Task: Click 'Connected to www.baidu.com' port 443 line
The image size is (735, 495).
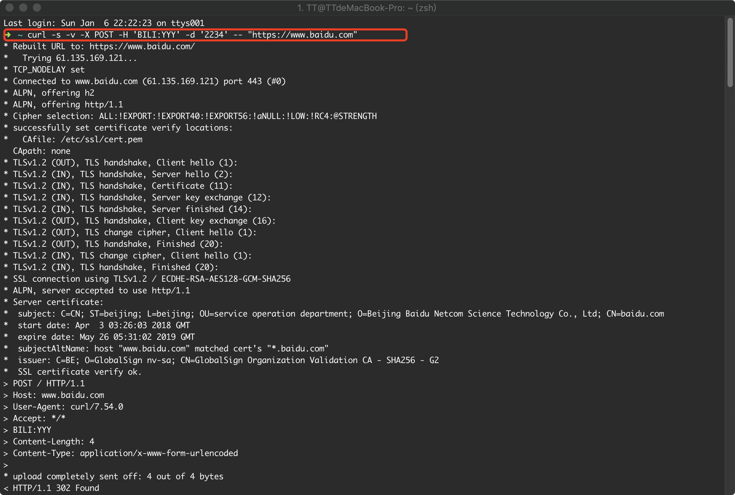Action: click(x=145, y=81)
